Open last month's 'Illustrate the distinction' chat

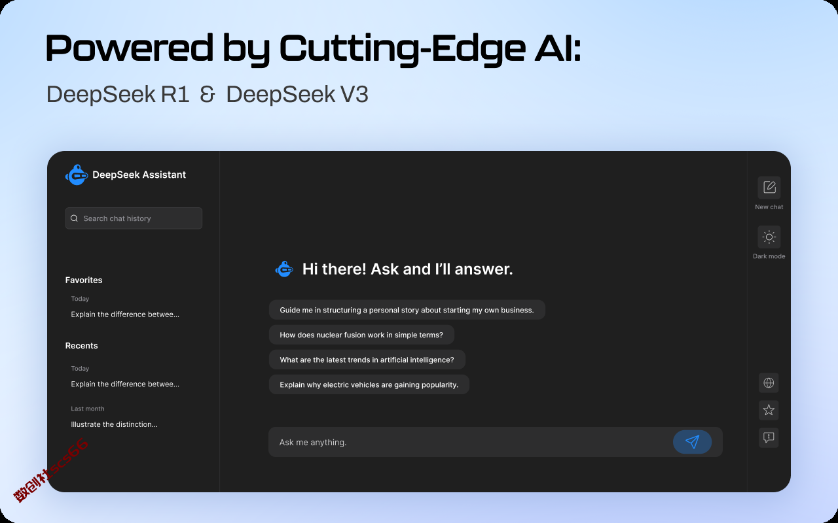pyautogui.click(x=115, y=424)
